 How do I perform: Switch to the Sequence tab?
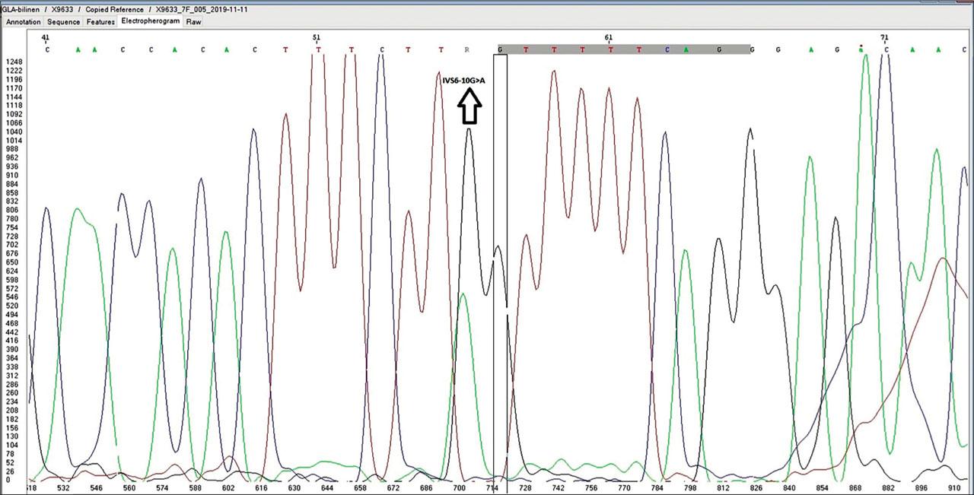pyautogui.click(x=64, y=22)
